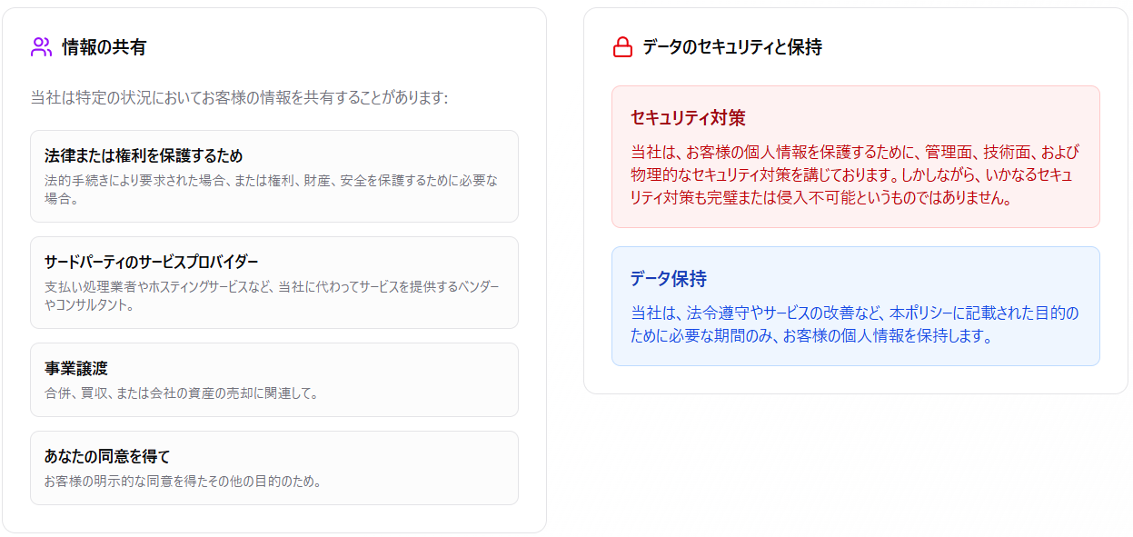The image size is (1133, 537).
Task: Click the text お客様の明示的な同意を得た
Action: 184,482
